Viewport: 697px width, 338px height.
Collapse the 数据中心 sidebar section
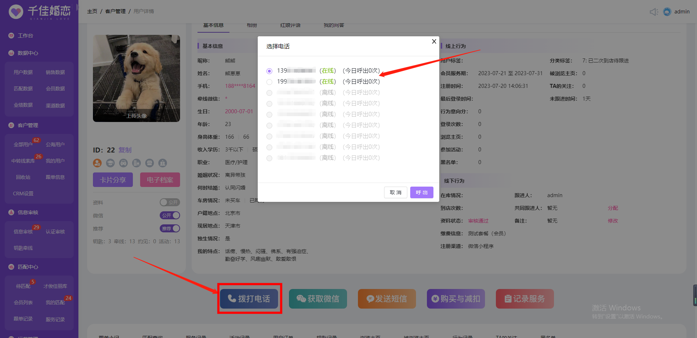[28, 53]
